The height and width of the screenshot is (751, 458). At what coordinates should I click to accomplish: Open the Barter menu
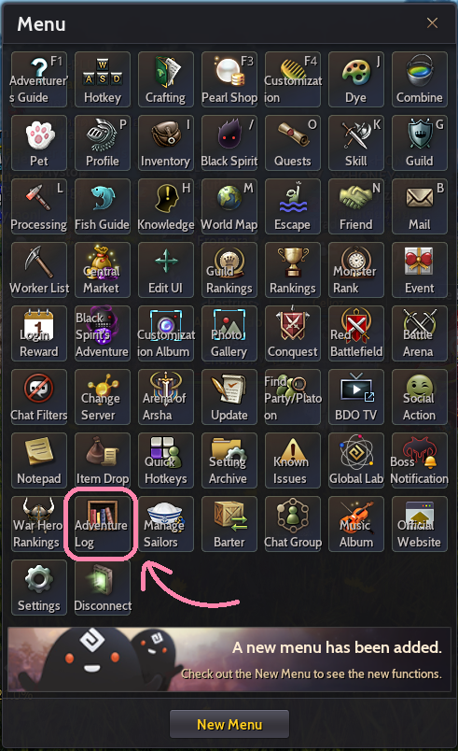229,524
